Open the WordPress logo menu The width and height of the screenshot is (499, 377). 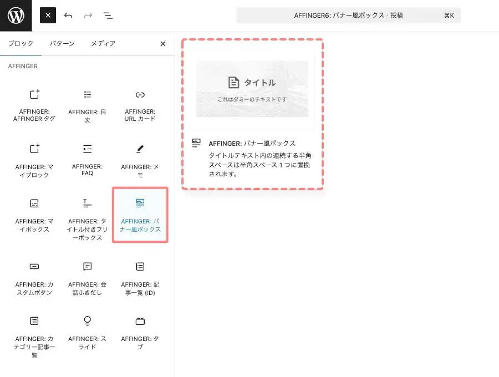[x=16, y=16]
